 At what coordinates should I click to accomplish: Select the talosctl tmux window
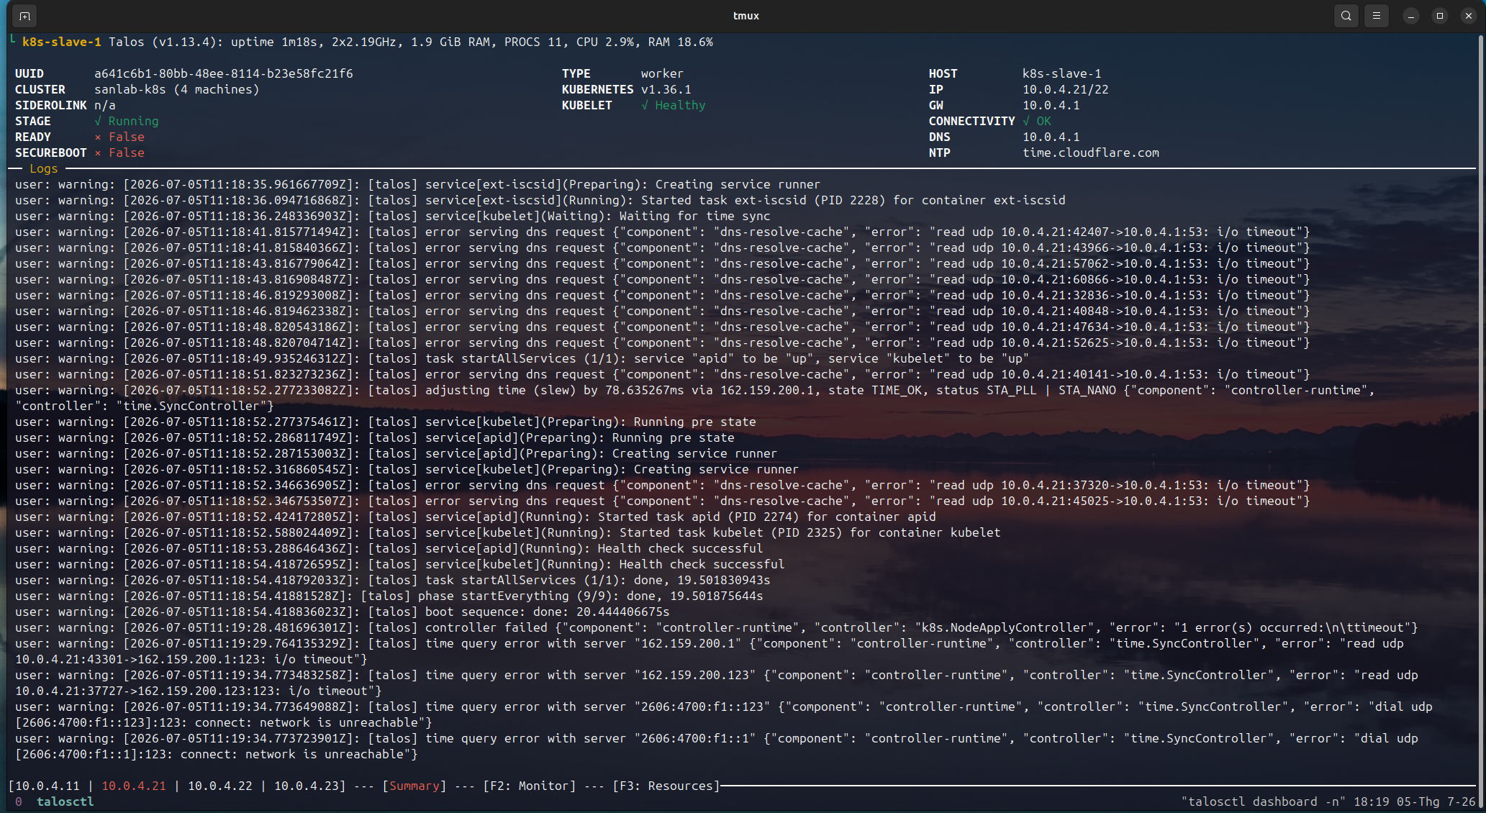coord(65,801)
